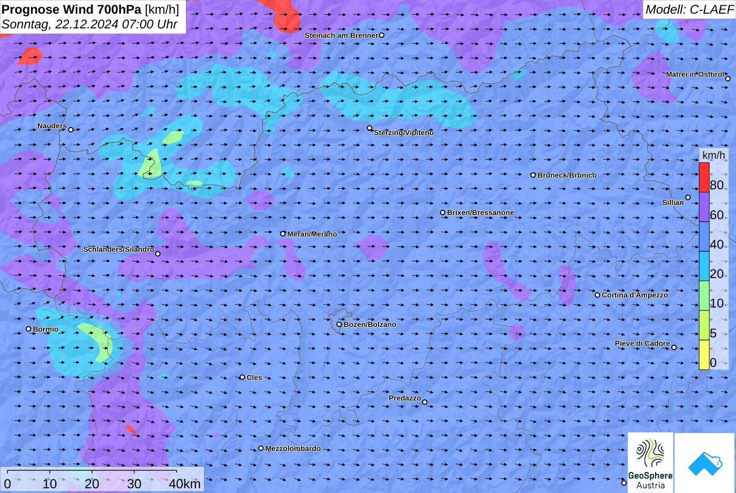The width and height of the screenshot is (736, 493).
Task: Click the 'Modell: C-LAEF' label
Action: tap(689, 9)
